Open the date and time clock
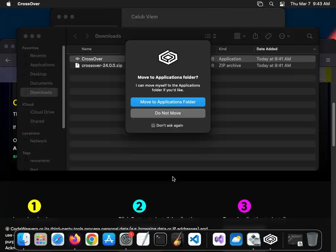336x252 pixels. click(x=310, y=4)
